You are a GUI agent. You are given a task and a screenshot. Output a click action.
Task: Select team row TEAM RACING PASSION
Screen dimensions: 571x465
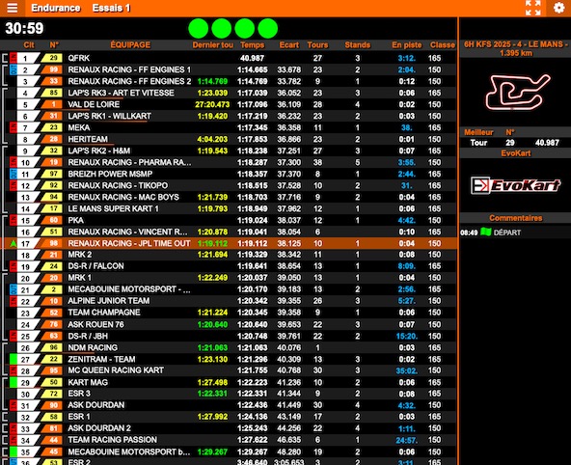[229, 440]
